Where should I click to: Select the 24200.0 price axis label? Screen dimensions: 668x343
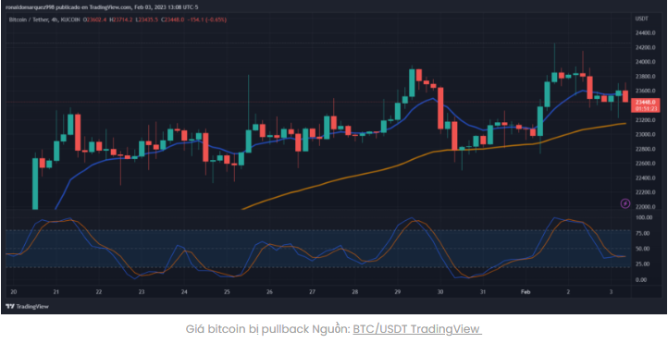tap(646, 47)
